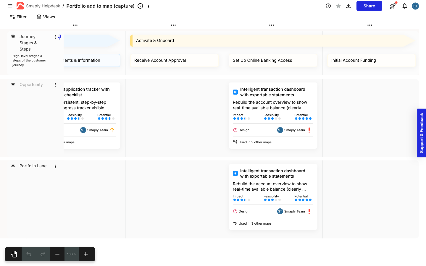Image resolution: width=426 pixels, height=266 pixels.
Task: Click the rocket updates icon
Action: point(393,6)
